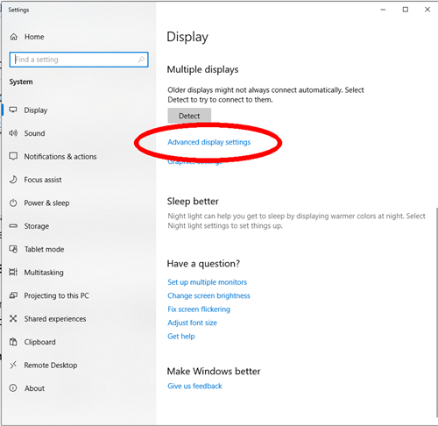Image resolution: width=438 pixels, height=426 pixels.
Task: Click the About info icon
Action: pyautogui.click(x=13, y=388)
